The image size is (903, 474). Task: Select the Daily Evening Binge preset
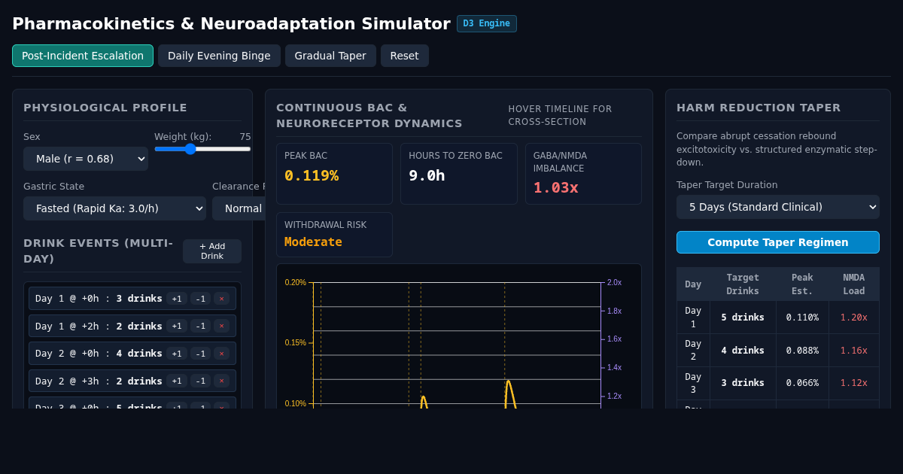point(219,56)
